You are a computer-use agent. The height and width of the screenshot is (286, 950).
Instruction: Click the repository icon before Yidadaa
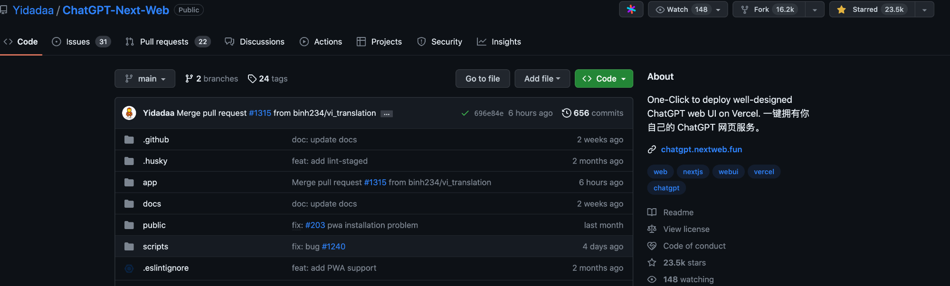(4, 10)
